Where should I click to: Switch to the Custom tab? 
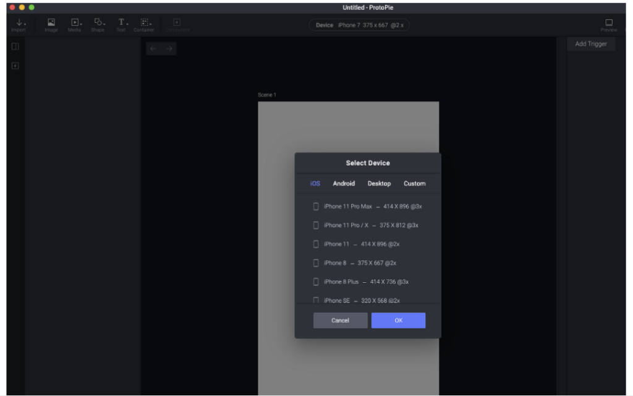pos(415,183)
